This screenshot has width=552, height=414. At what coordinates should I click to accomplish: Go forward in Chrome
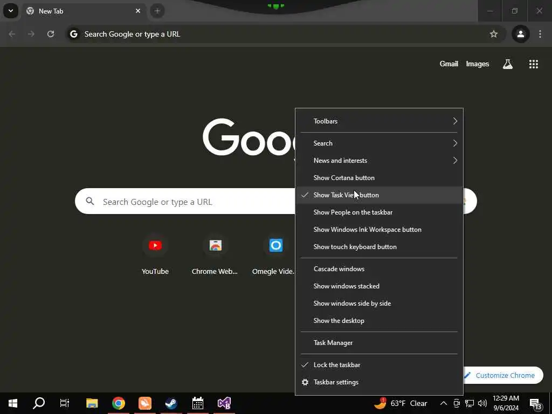pyautogui.click(x=31, y=34)
